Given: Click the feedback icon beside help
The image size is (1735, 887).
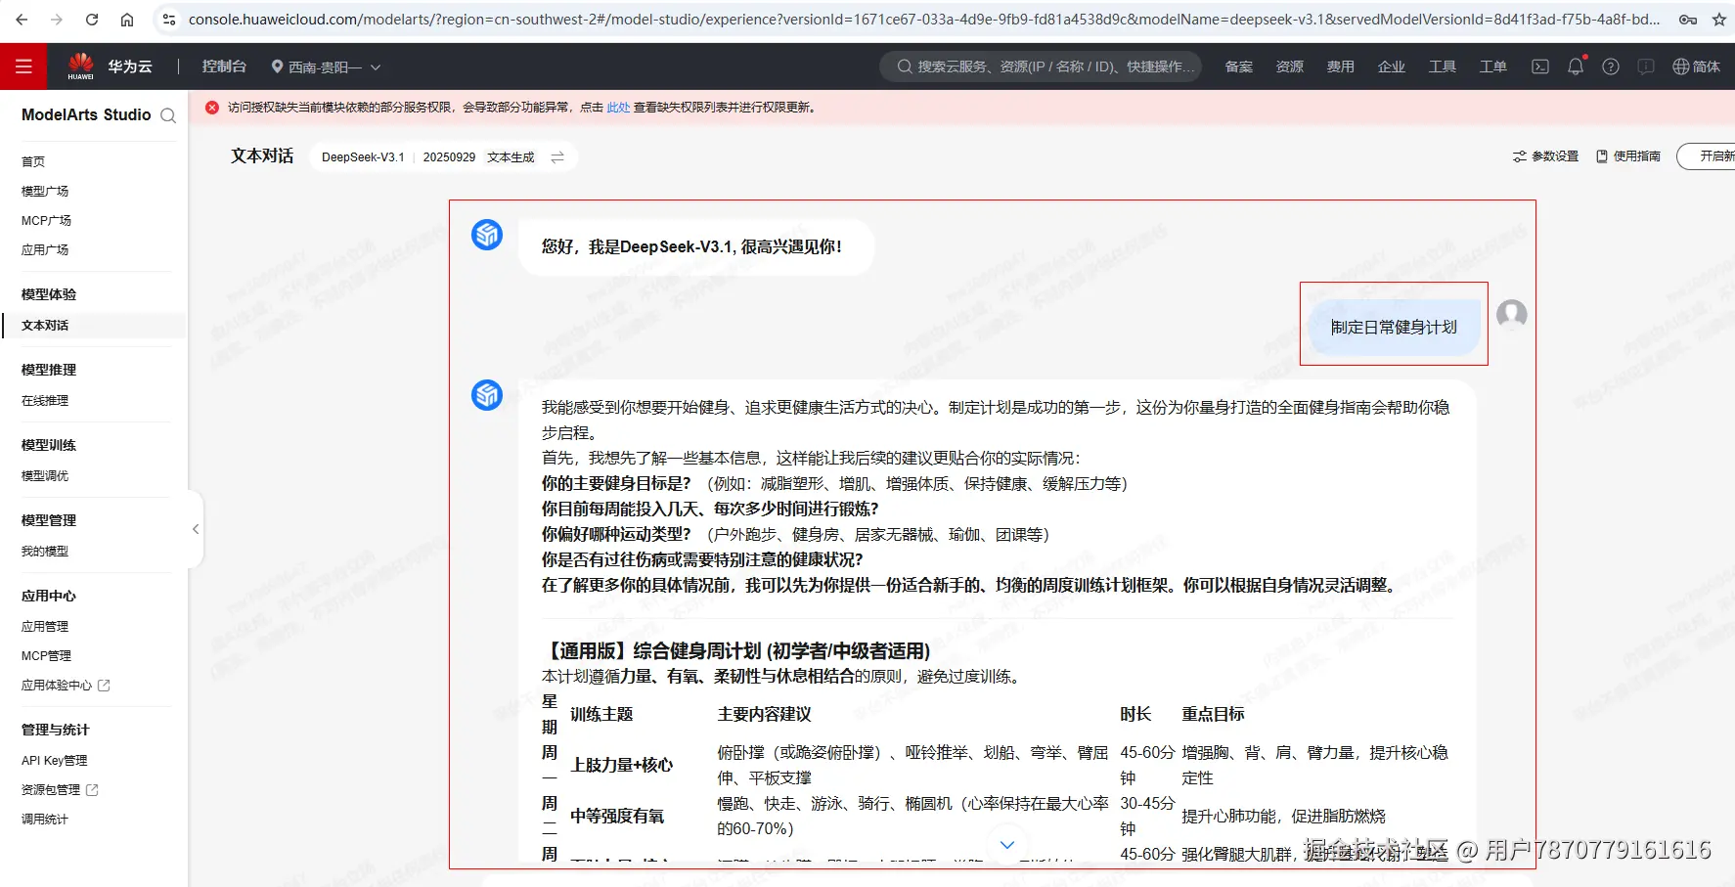Looking at the screenshot, I should pyautogui.click(x=1646, y=67).
